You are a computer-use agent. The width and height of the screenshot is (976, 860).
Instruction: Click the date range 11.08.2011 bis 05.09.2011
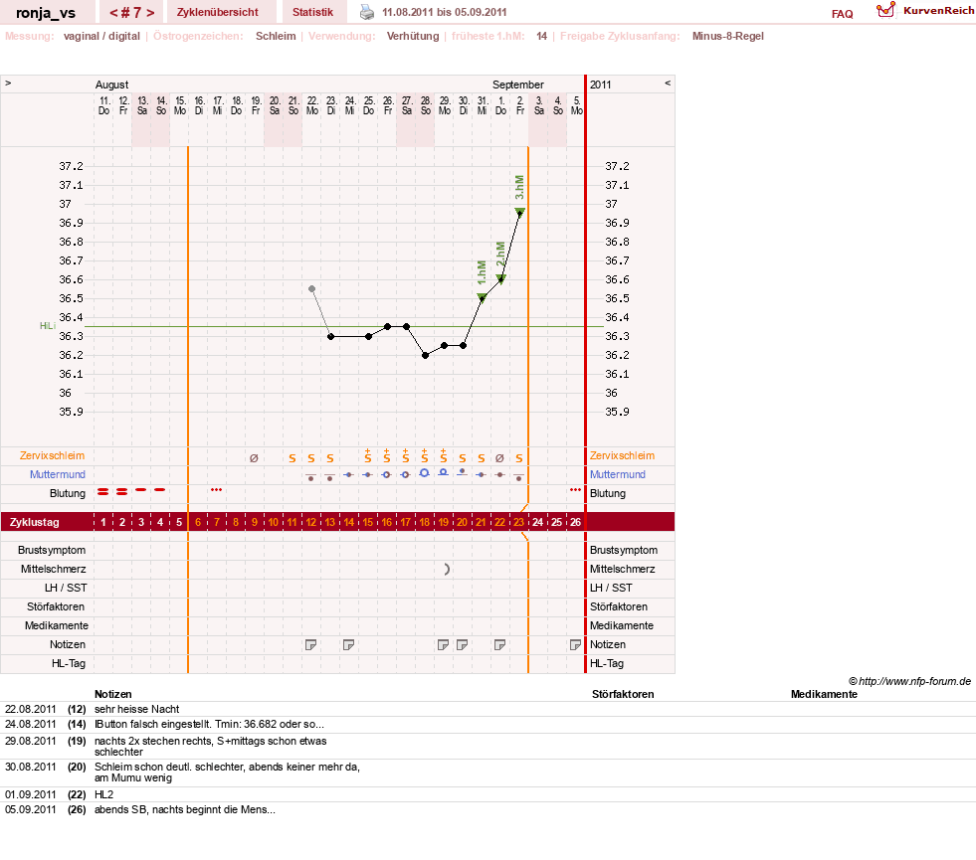445,13
